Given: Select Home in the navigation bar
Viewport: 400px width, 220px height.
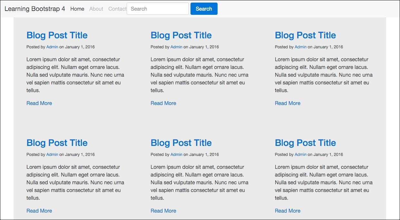Looking at the screenshot, I should pos(77,9).
